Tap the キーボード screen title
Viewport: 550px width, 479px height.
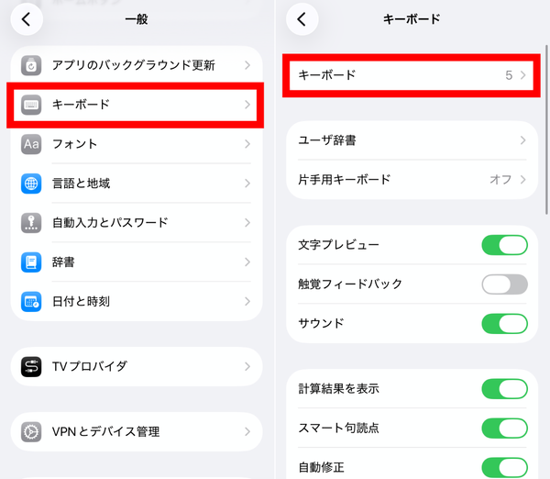click(x=412, y=19)
